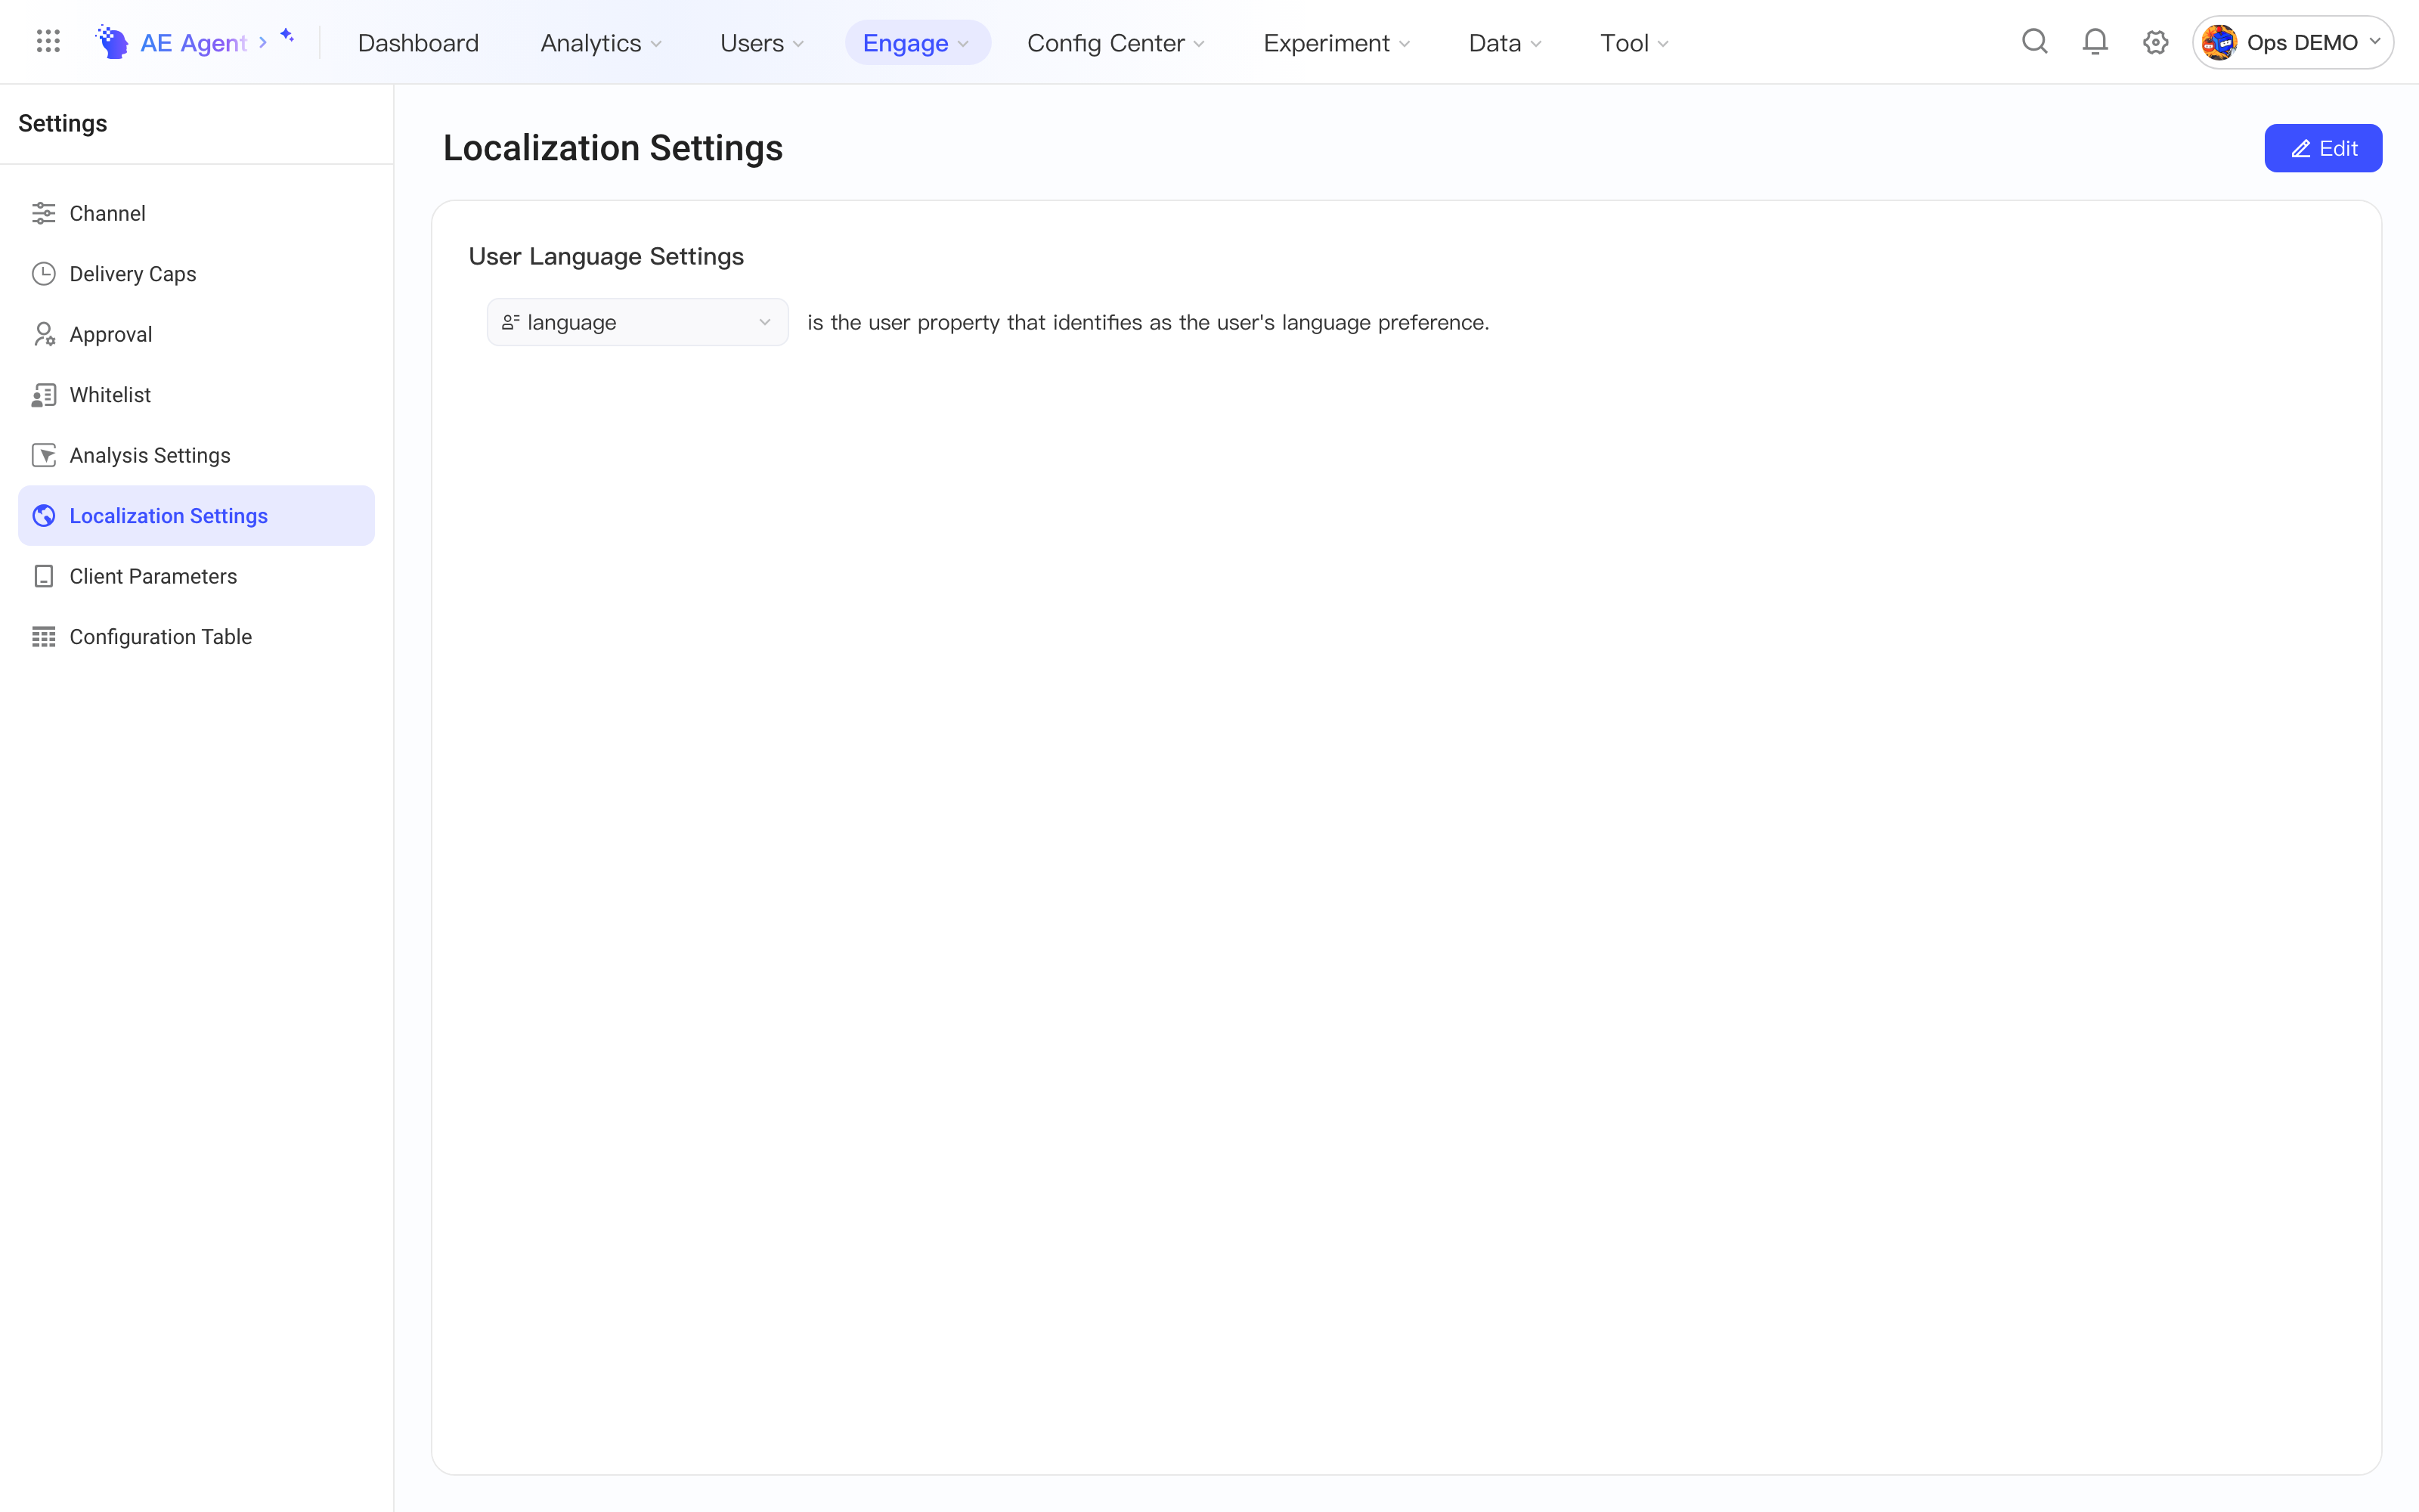The height and width of the screenshot is (1512, 2419).
Task: Open Analysis Settings page
Action: tap(196, 455)
